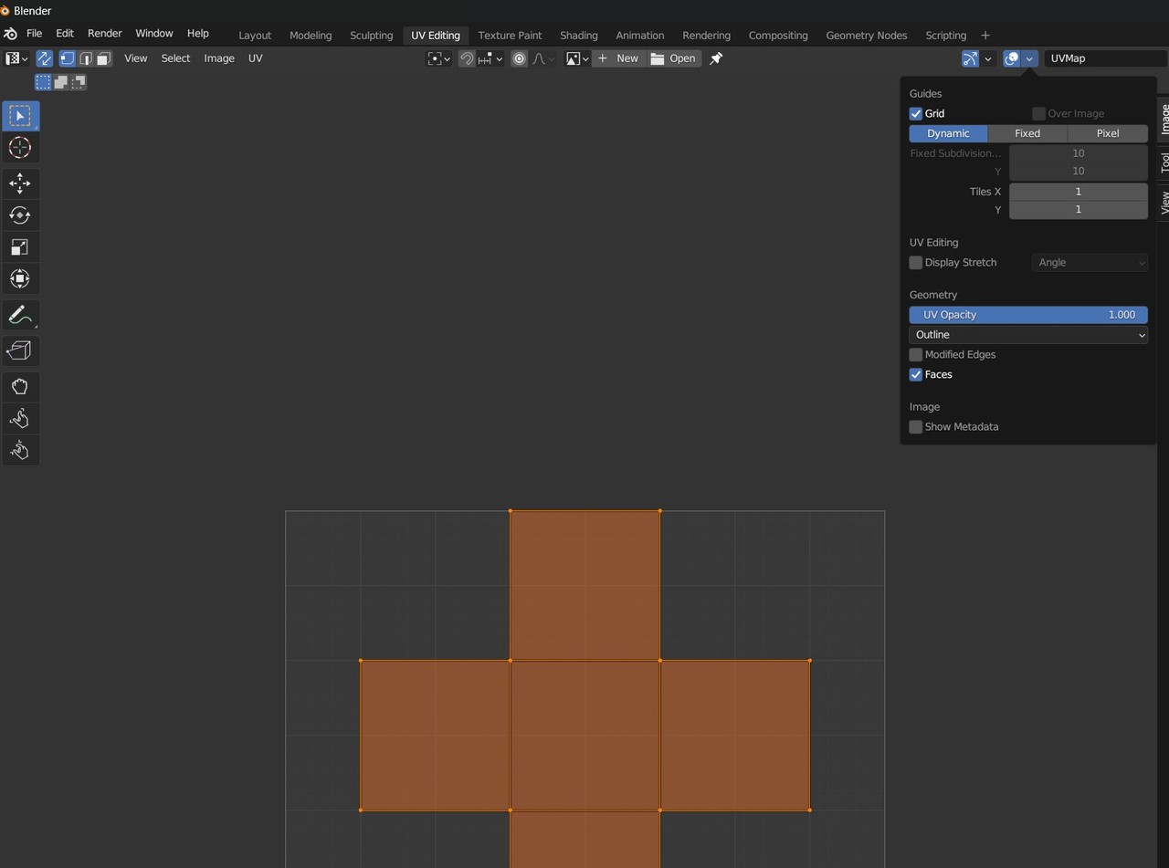Open the File menu
Screen dimensions: 1169x868
(35, 34)
